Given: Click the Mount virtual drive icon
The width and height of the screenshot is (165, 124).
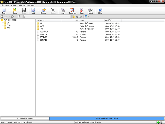Looking at the screenshot, I should coord(90,11).
